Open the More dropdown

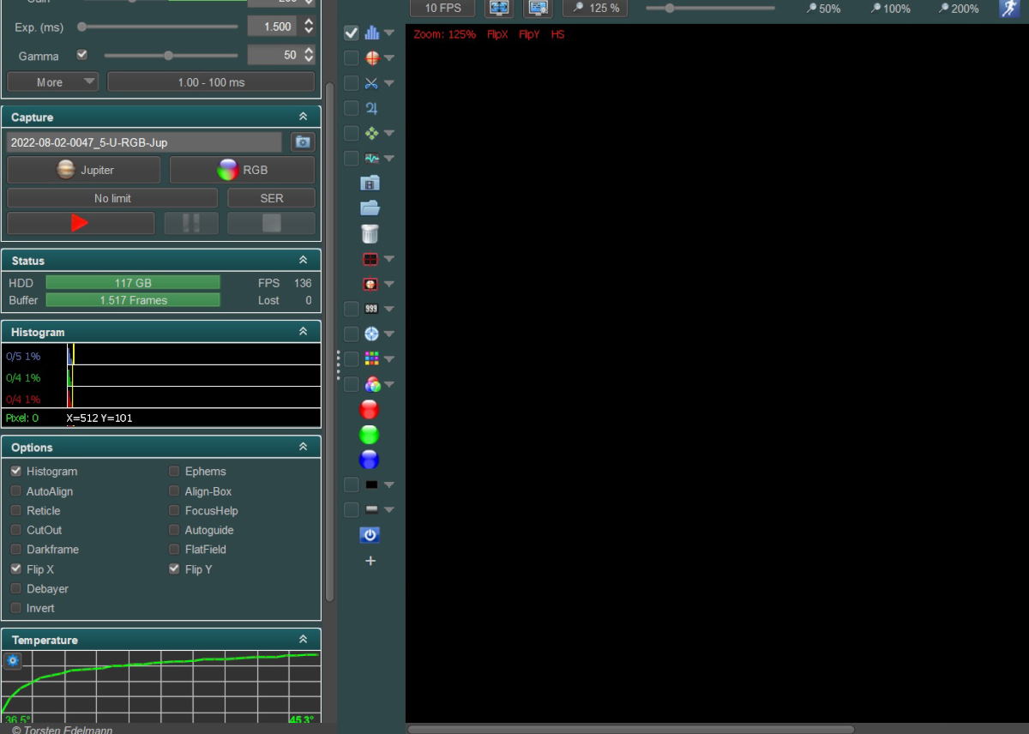tap(53, 82)
